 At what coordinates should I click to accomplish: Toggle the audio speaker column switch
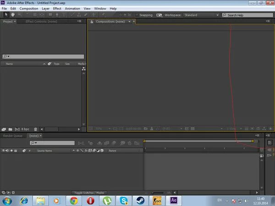pos(7,151)
